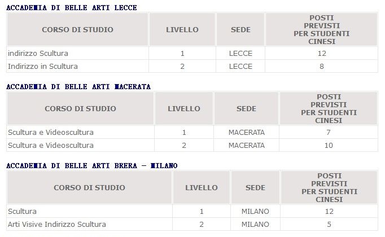Click the "LIVELLO" header in Macerata table
Screen dimensions: 385x237
(x=183, y=108)
